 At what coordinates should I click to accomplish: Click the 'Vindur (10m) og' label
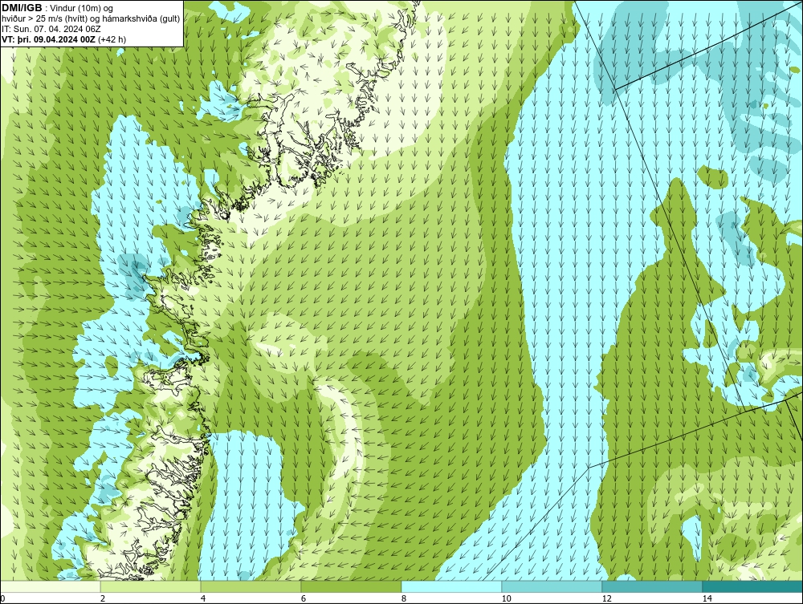(81, 9)
